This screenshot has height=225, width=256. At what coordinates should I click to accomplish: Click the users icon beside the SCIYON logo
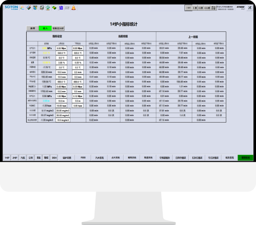[22, 8]
